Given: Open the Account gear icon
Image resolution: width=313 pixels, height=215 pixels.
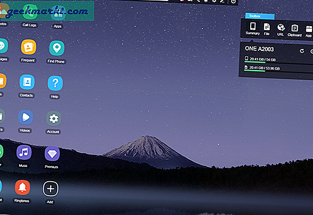Looking at the screenshot, I should point(53,118).
